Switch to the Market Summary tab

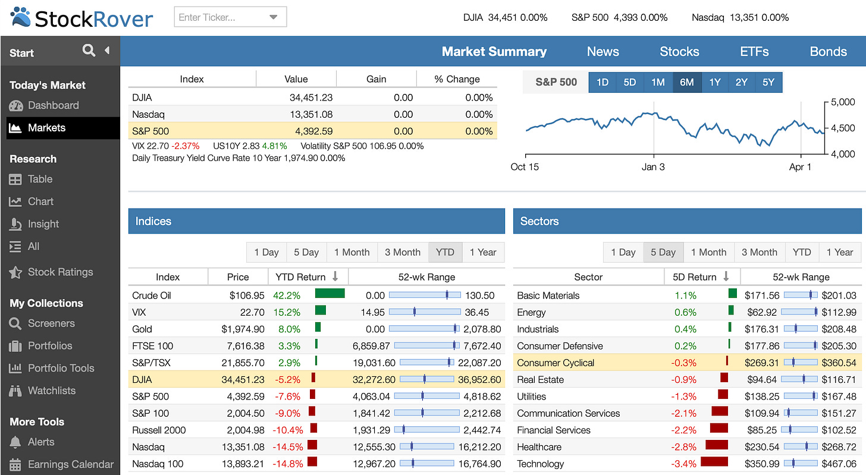(x=494, y=52)
